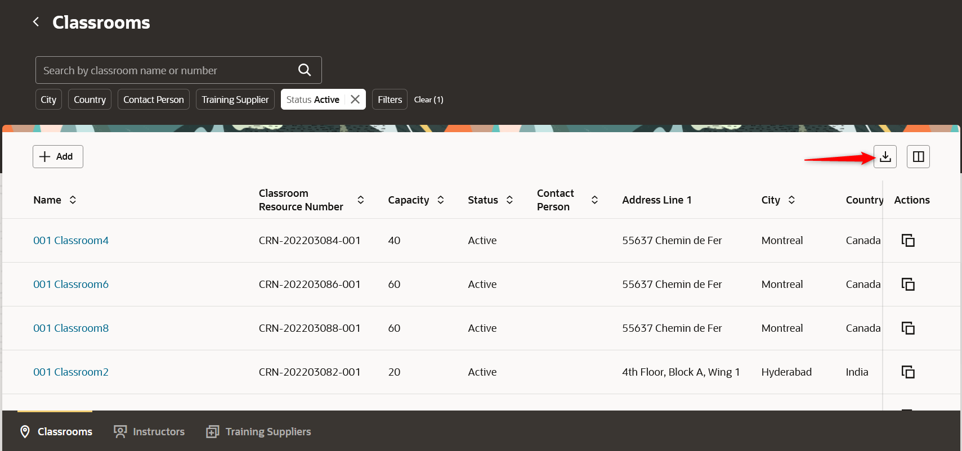Switch to the Instructors tab
The height and width of the screenshot is (451, 962).
tap(149, 431)
